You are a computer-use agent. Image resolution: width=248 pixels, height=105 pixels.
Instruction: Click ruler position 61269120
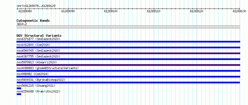197,11
